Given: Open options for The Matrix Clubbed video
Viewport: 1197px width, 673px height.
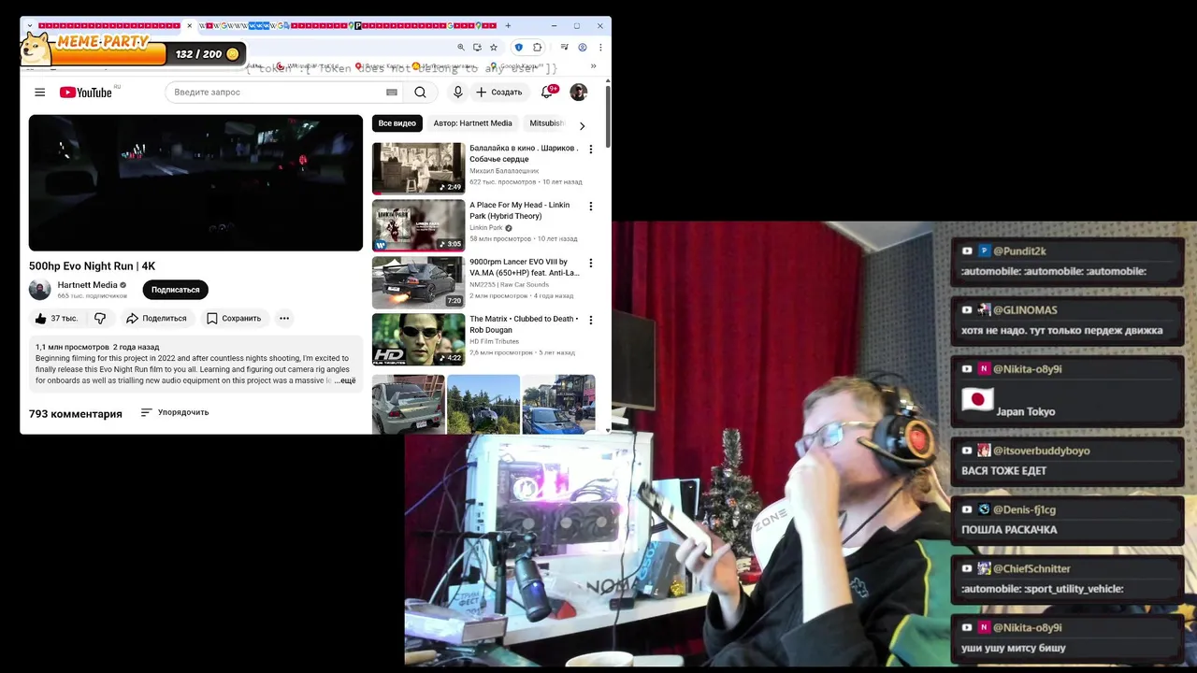Looking at the screenshot, I should [x=590, y=321].
